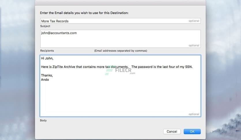Click the Body label under the text area
Viewport: 241px width, 140px height.
(x=43, y=120)
